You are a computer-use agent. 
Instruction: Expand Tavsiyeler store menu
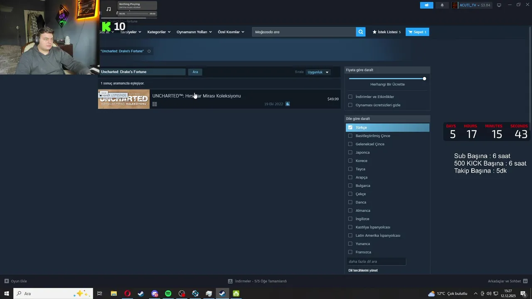pyautogui.click(x=131, y=32)
